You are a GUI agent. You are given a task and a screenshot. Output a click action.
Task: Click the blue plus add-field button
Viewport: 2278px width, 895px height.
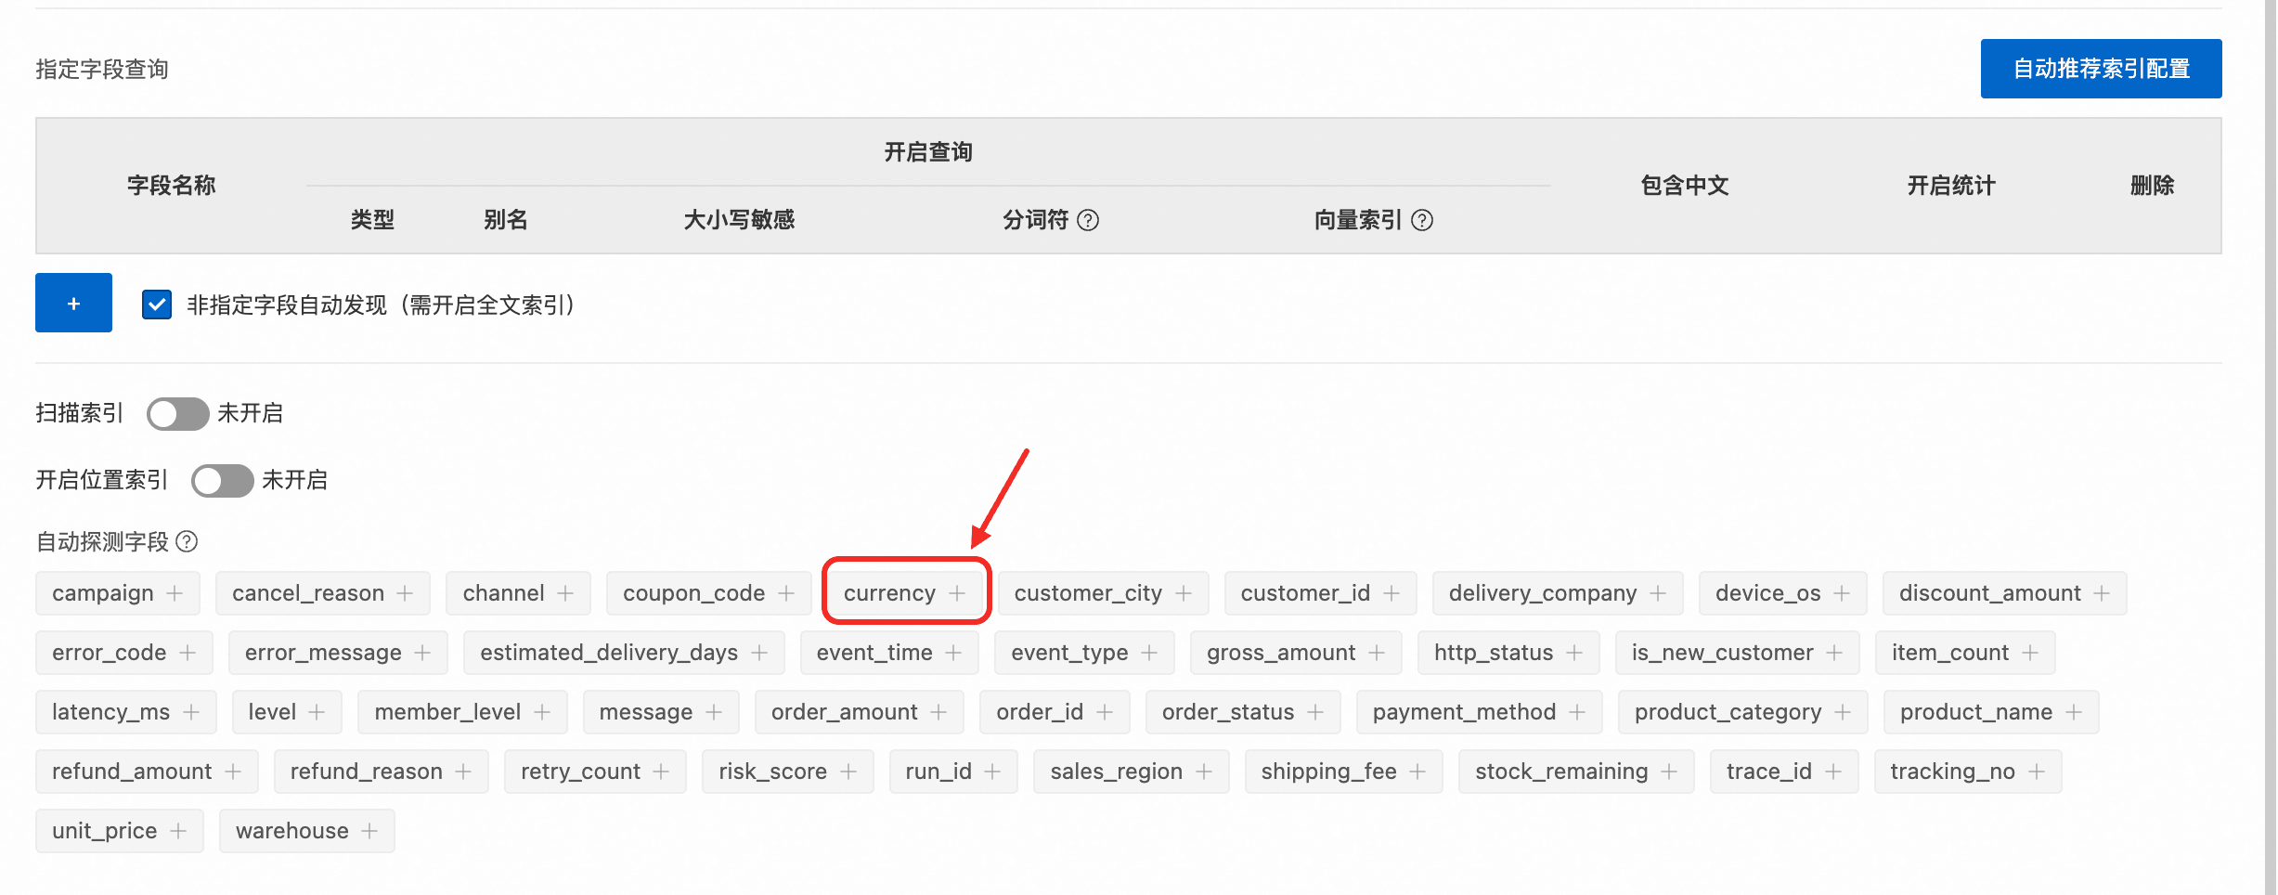73,303
